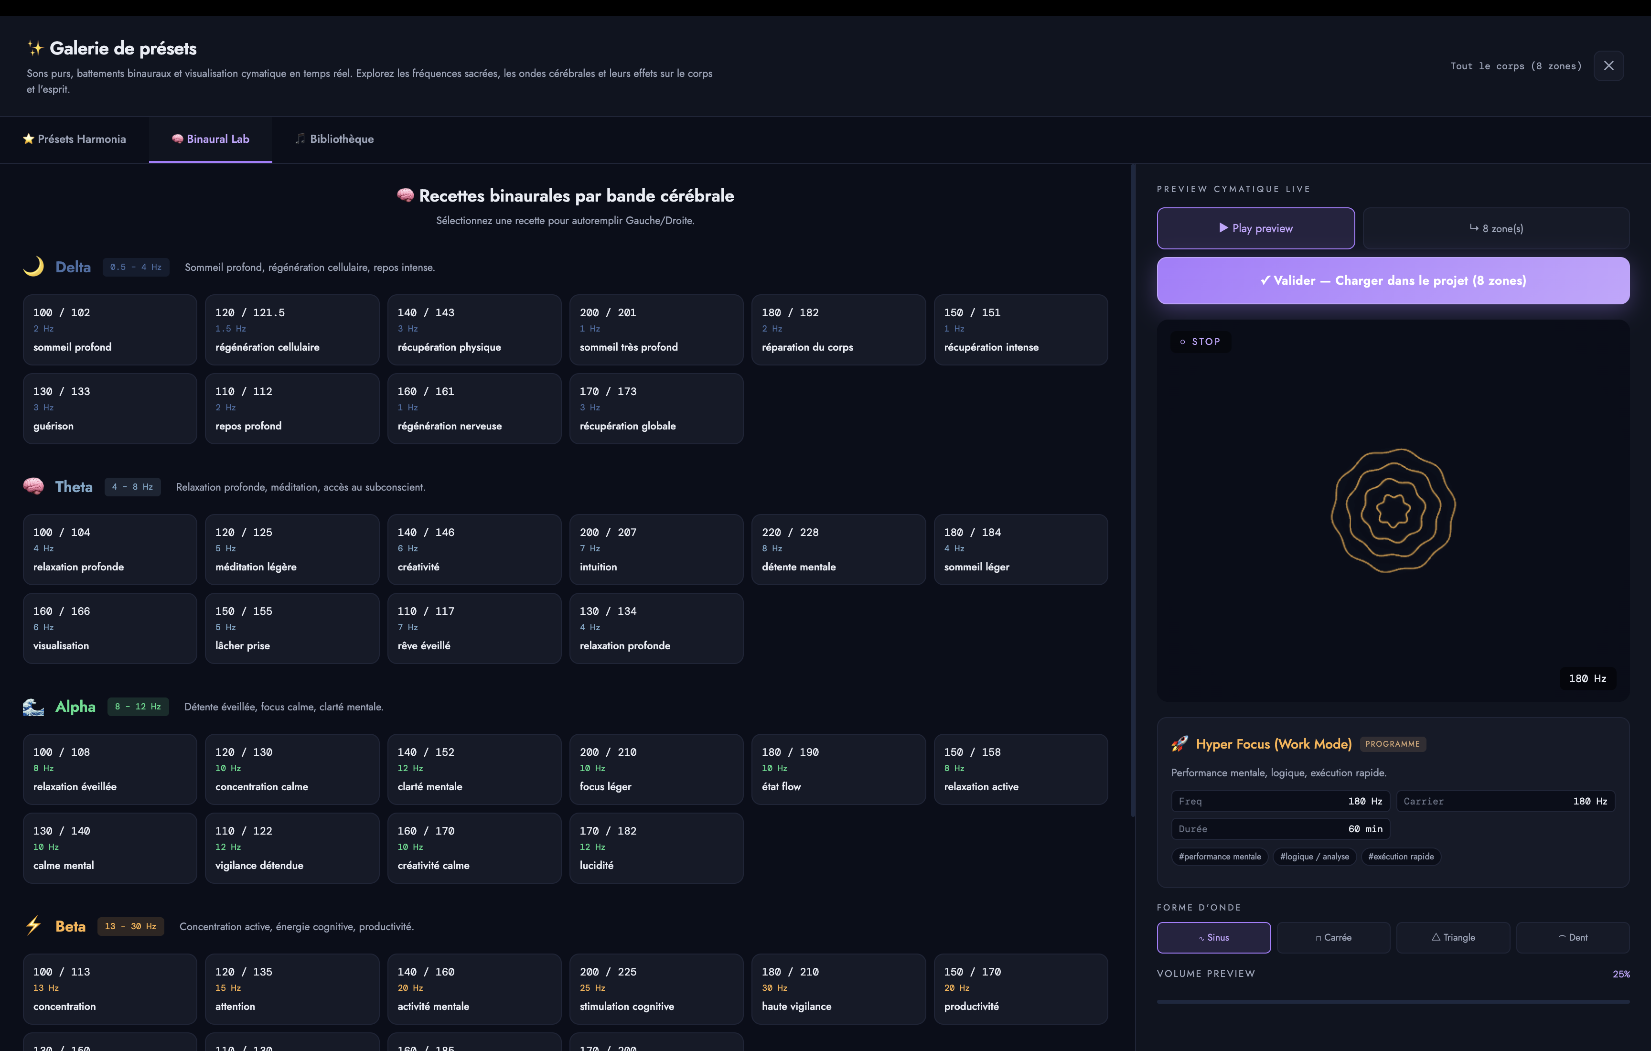Choose the 100 / 113 concentration recipe
This screenshot has width=1651, height=1051.
pos(110,989)
